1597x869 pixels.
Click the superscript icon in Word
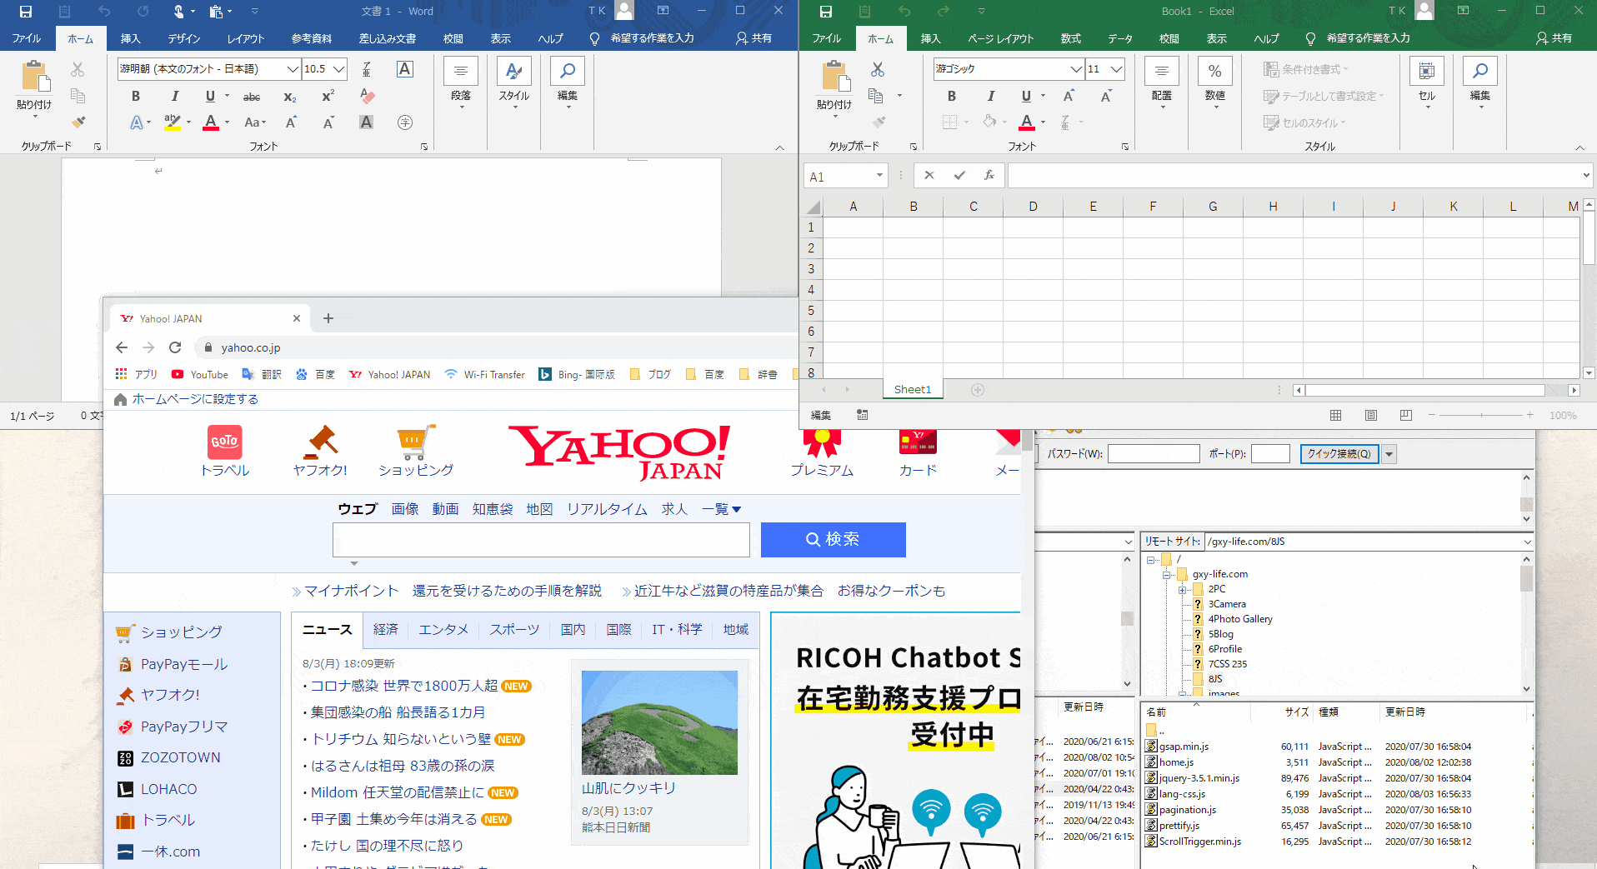point(328,97)
